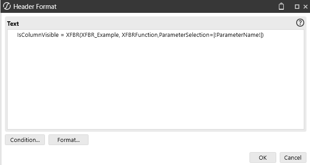The height and width of the screenshot is (165, 310).
Task: Click the clipboard icon in the title bar
Action: 281,6
